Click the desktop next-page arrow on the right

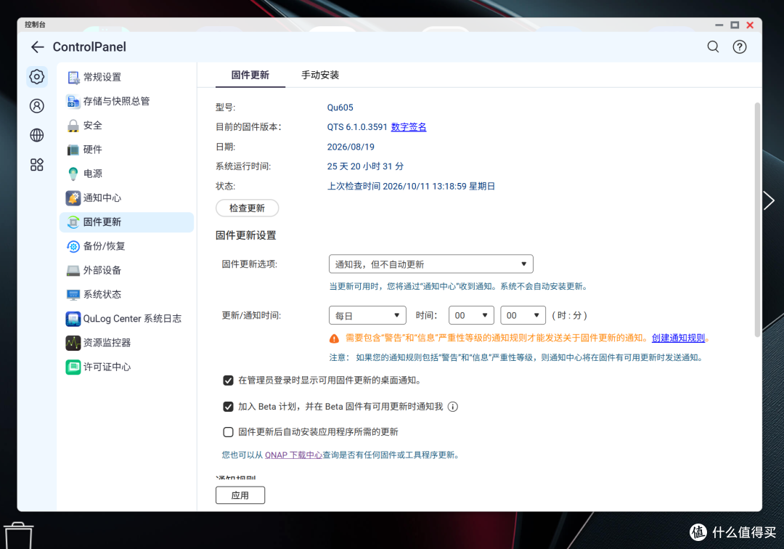click(769, 201)
